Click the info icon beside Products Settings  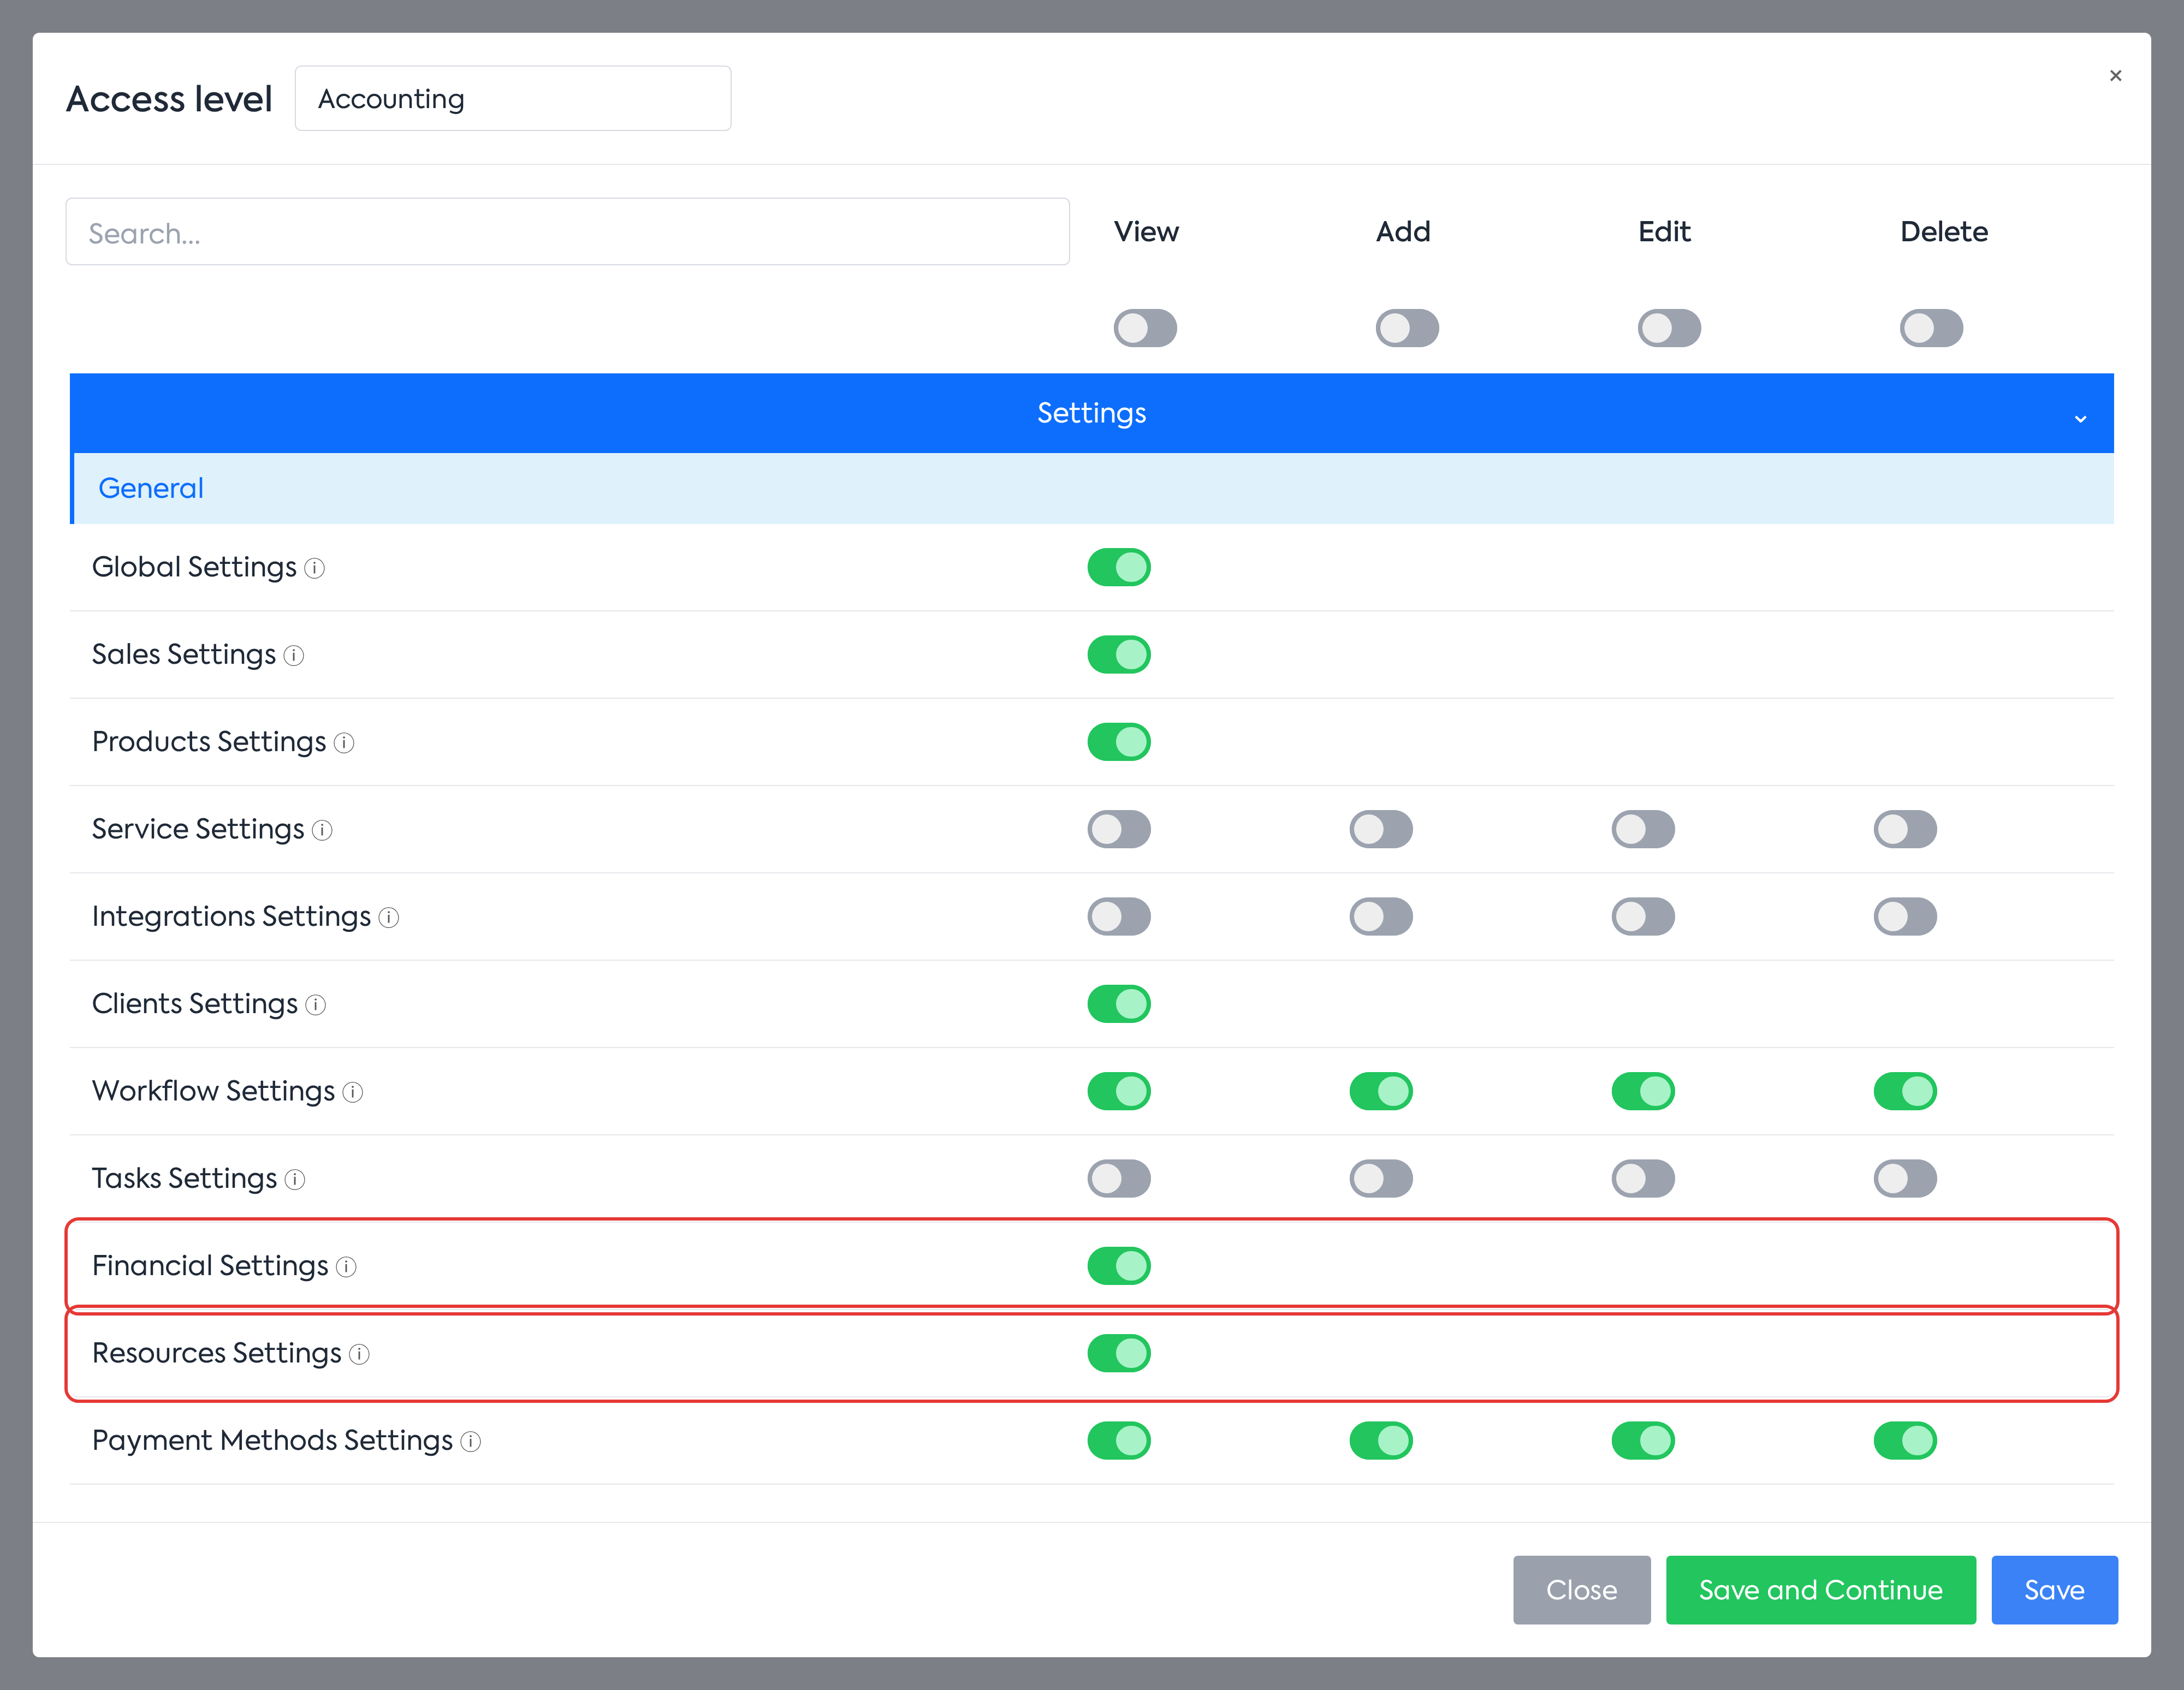343,743
